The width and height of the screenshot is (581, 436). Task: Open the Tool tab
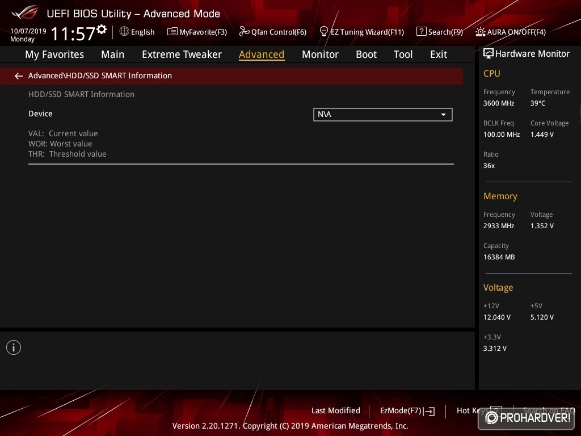403,54
